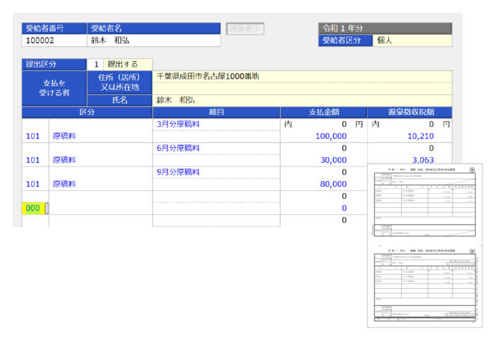Click 提出区分 code field showing 1
The width and height of the screenshot is (496, 341).
(x=95, y=64)
